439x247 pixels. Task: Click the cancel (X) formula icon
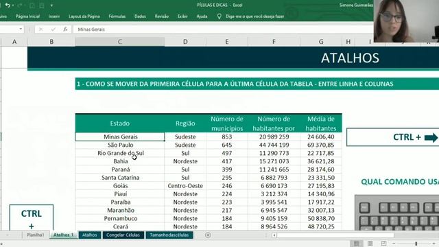tap(41, 29)
